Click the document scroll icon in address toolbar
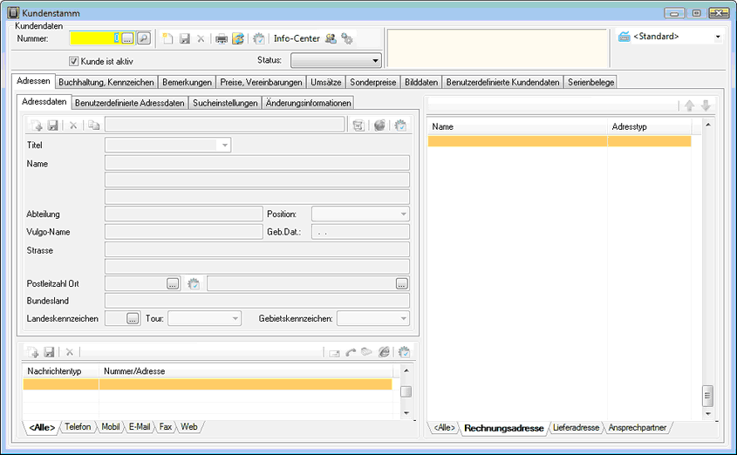The height and width of the screenshot is (455, 737). [358, 126]
